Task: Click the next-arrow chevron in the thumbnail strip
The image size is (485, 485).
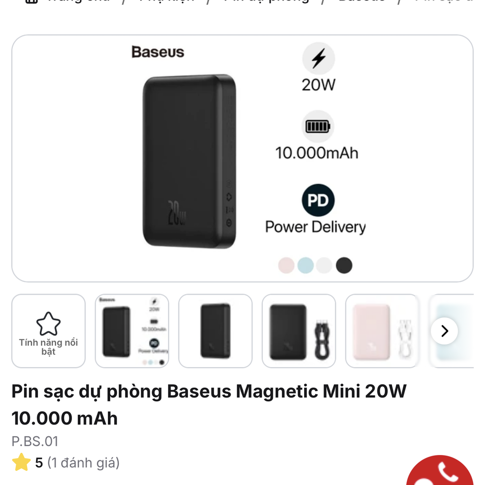Action: (x=444, y=331)
